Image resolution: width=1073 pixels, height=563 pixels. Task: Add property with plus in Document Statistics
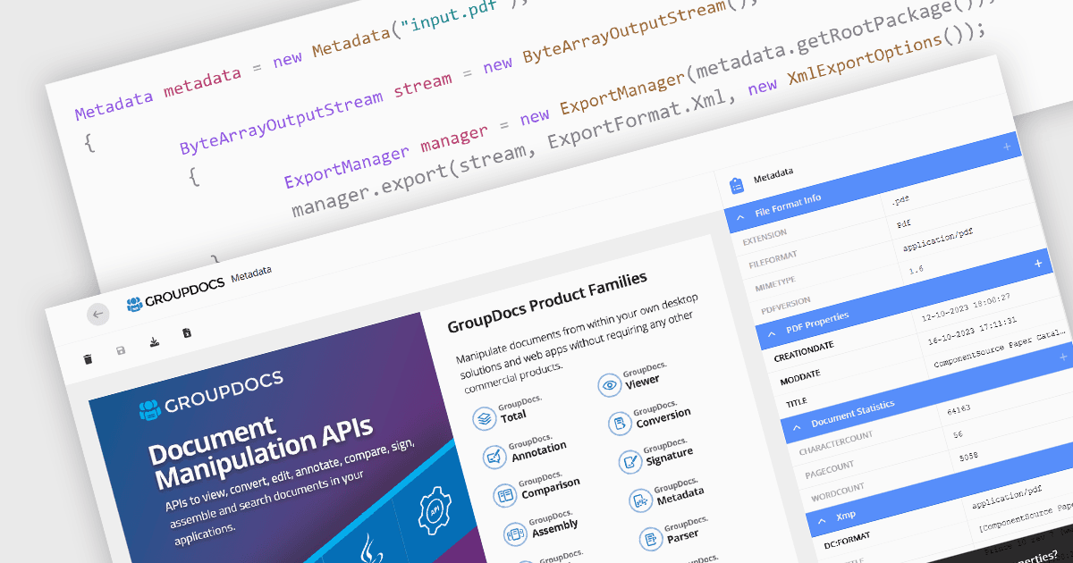tap(1062, 357)
